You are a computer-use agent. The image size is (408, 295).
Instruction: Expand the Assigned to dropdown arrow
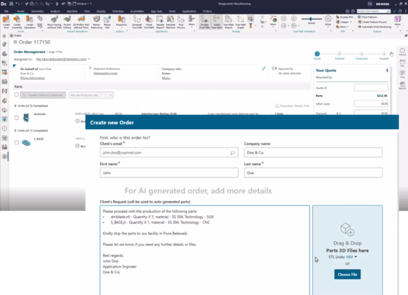pos(90,60)
